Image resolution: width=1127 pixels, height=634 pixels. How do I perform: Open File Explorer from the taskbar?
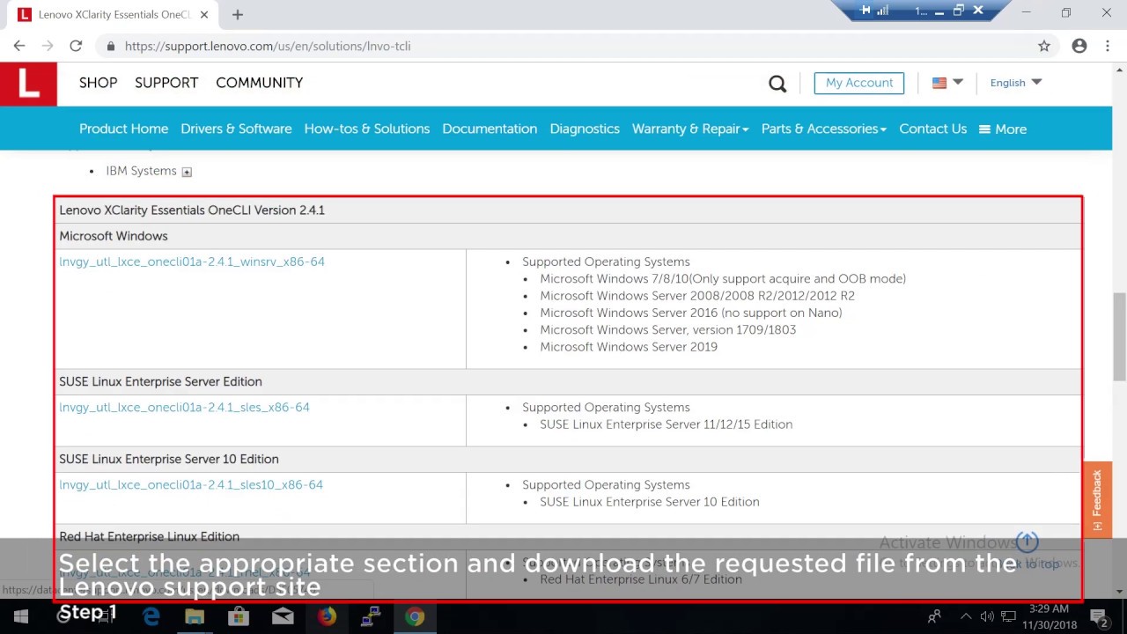(195, 616)
